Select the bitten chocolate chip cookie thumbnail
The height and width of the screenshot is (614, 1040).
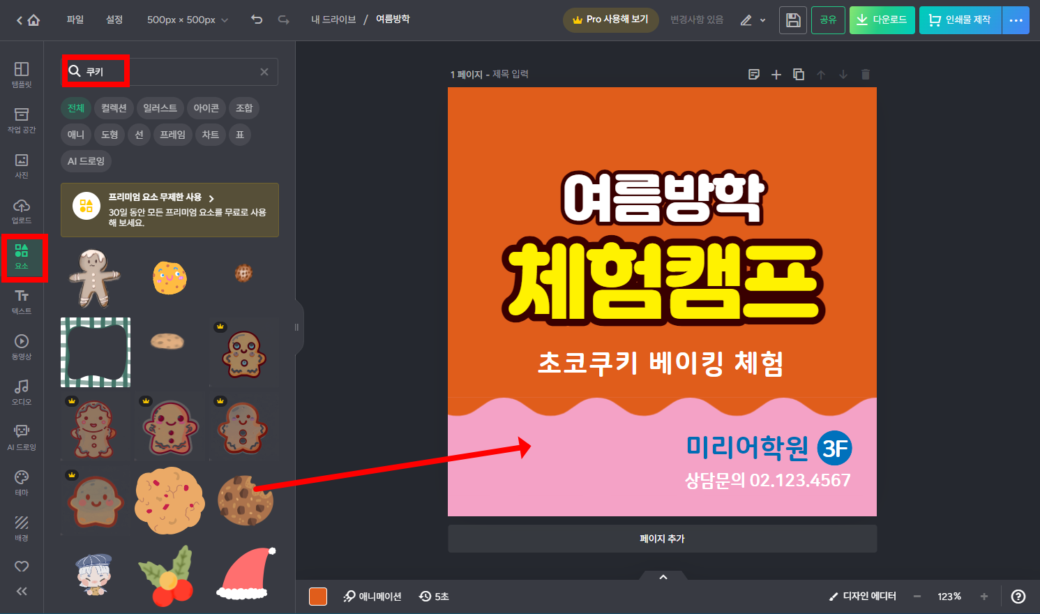245,501
